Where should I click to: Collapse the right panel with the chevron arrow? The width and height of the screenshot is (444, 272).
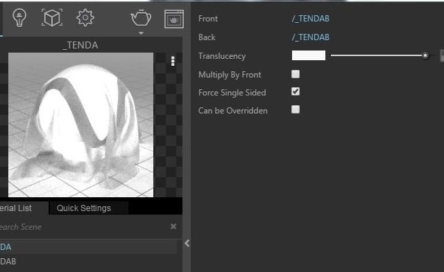(187, 243)
